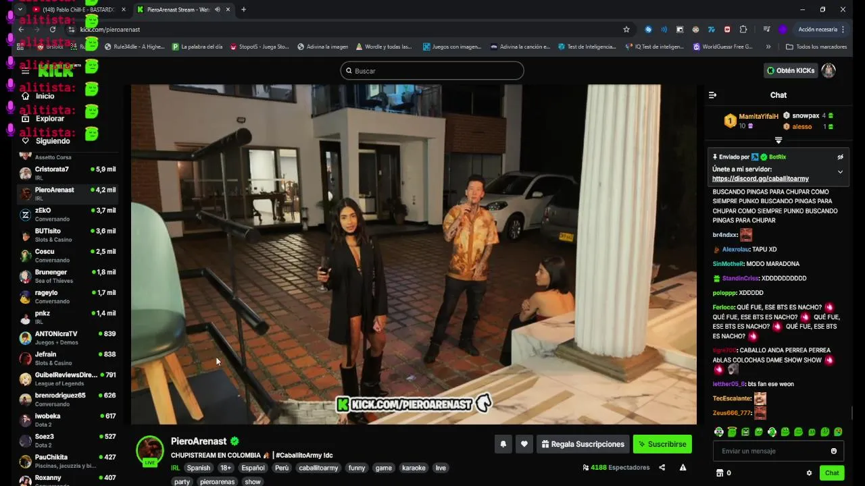Click the Suscribirse button
The width and height of the screenshot is (865, 486).
pyautogui.click(x=662, y=444)
